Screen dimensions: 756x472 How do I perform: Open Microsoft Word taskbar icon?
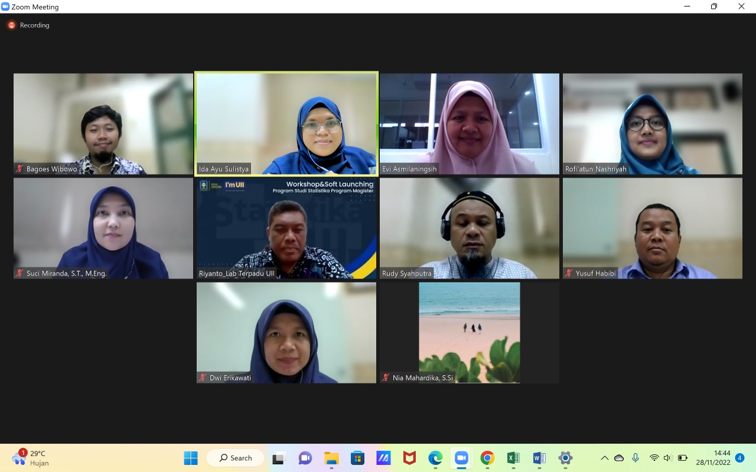click(x=539, y=458)
